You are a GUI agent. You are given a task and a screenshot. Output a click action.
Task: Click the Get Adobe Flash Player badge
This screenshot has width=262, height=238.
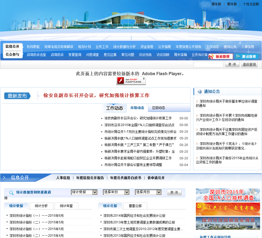click(131, 81)
